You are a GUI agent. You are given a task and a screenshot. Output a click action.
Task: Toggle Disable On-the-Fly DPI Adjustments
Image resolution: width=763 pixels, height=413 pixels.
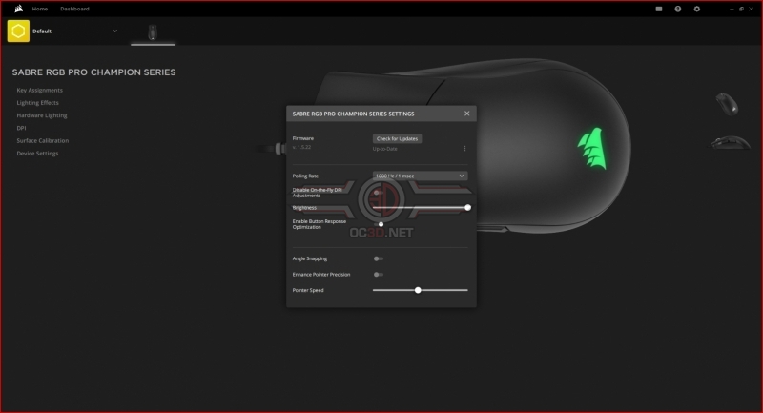coord(378,193)
